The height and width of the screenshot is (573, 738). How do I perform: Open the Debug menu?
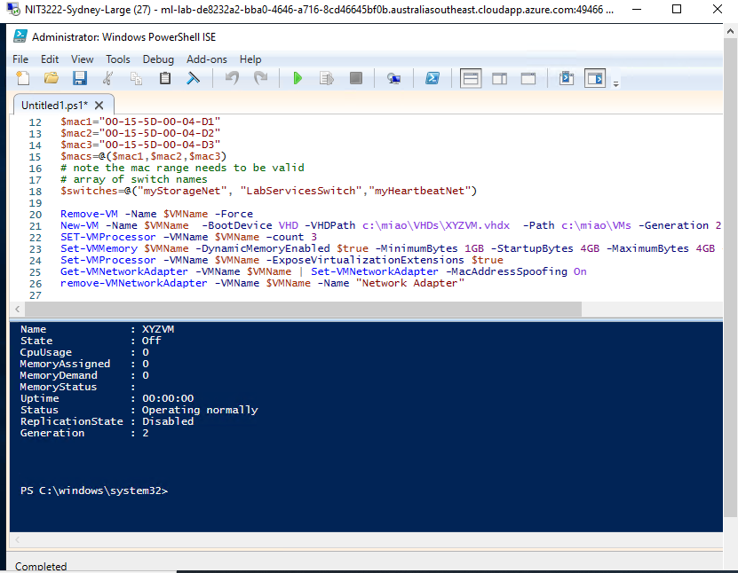pos(158,59)
